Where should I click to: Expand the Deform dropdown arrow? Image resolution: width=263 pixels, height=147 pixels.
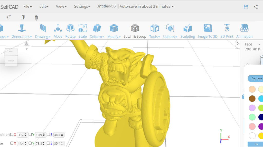click(103, 37)
